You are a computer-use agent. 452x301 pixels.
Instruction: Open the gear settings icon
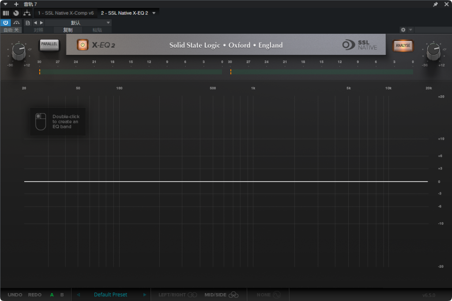pos(403,30)
